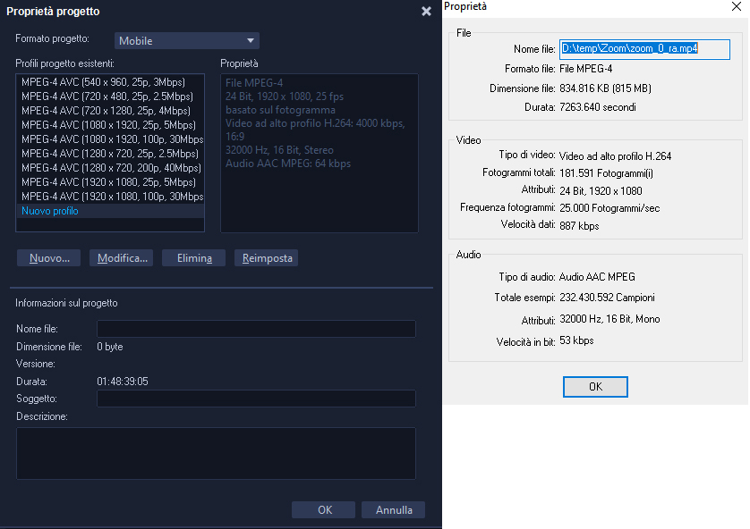This screenshot has width=750, height=529.
Task: Click '24 Bit, 1920 x 1080, 25 fps' property line
Action: tap(284, 97)
